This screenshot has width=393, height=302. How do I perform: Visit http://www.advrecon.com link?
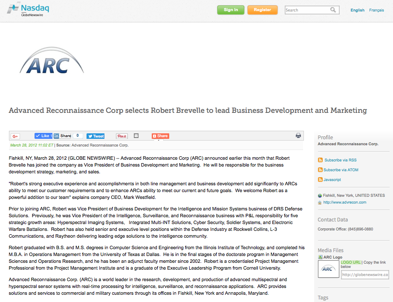tap(345, 202)
